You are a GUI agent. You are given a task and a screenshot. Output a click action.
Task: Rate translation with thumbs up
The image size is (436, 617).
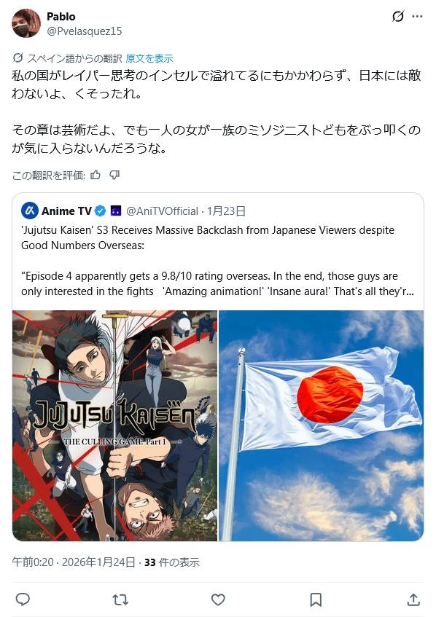coord(96,175)
